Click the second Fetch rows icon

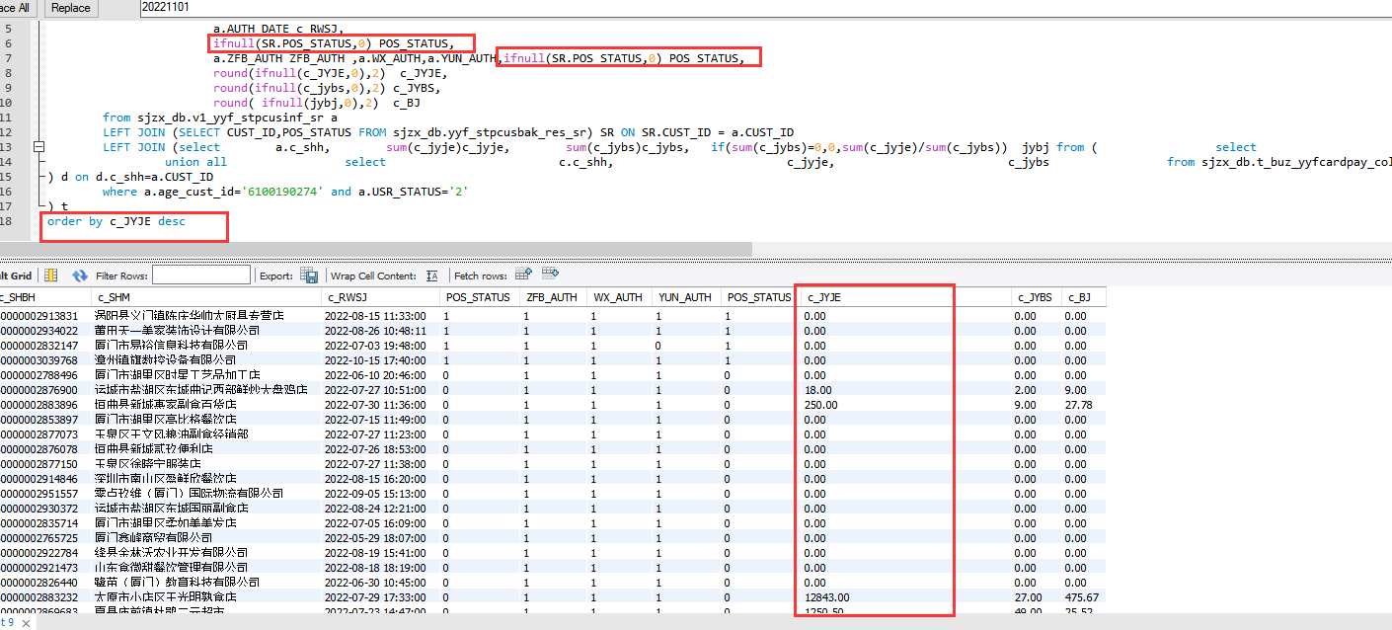click(550, 275)
